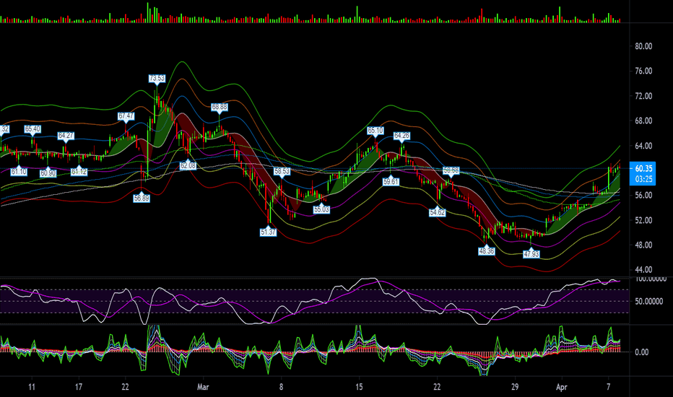Click the 50.00000 oscillator axis label
The height and width of the screenshot is (397, 673).
pyautogui.click(x=650, y=302)
